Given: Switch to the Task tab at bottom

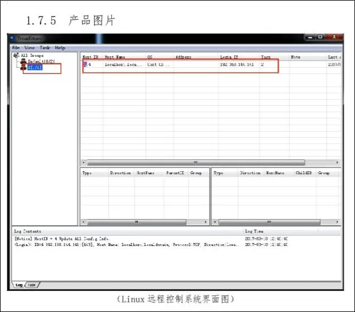Looking at the screenshot, I should coord(32,285).
